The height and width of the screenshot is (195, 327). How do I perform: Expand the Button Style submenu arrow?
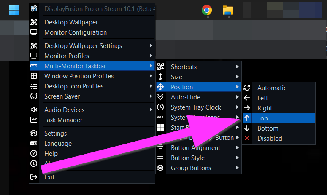237,158
